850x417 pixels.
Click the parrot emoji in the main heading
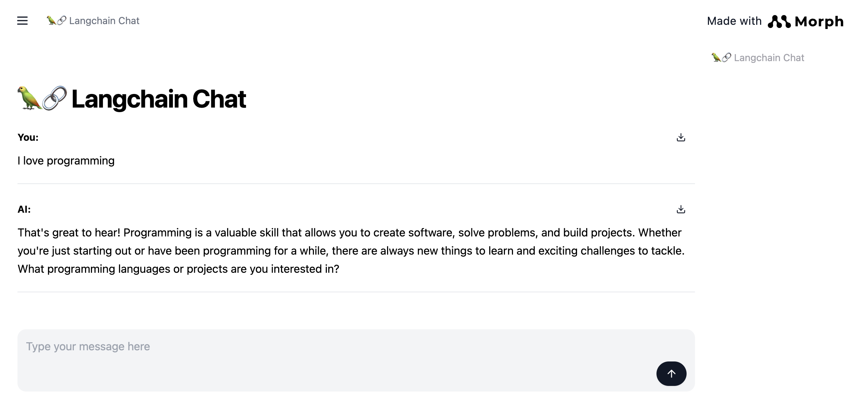[29, 98]
